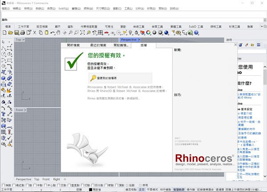Open the 詳細說明 details link
The image size is (267, 192).
coord(133,98)
